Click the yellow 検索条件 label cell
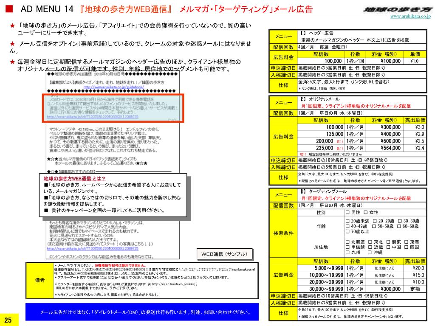Viewport: 435px width, 326px height. [x=283, y=233]
